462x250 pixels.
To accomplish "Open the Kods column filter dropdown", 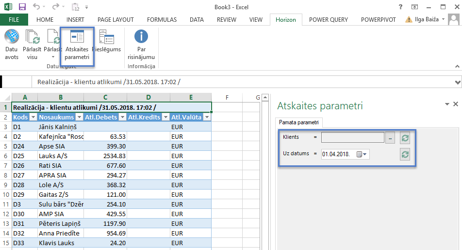I will (x=33, y=117).
